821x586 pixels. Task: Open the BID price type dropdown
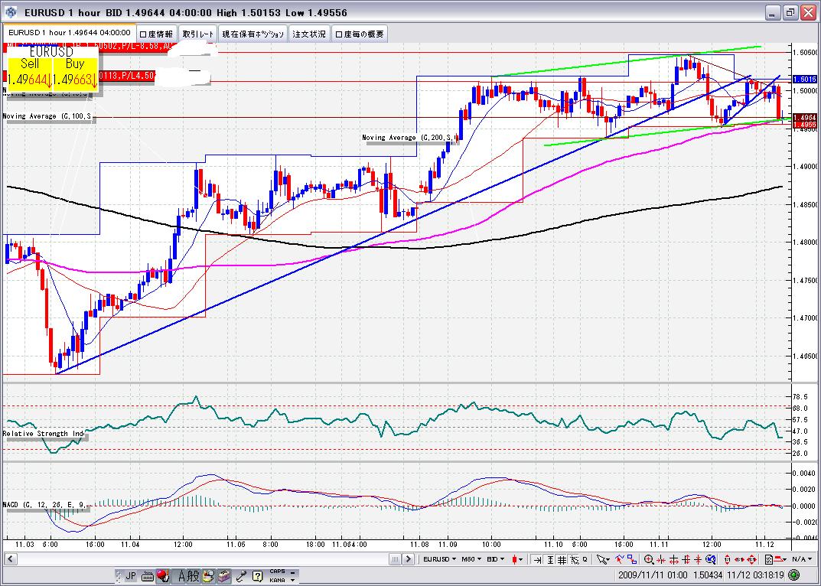(496, 559)
